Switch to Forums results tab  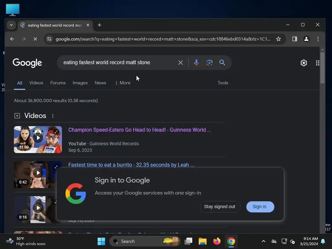pyautogui.click(x=58, y=83)
